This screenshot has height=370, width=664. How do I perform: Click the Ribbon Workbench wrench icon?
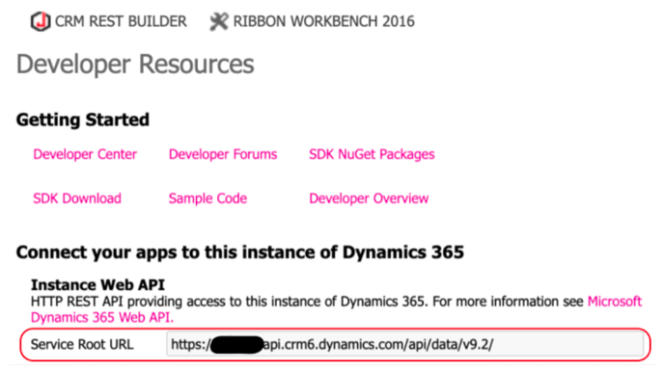pyautogui.click(x=219, y=21)
